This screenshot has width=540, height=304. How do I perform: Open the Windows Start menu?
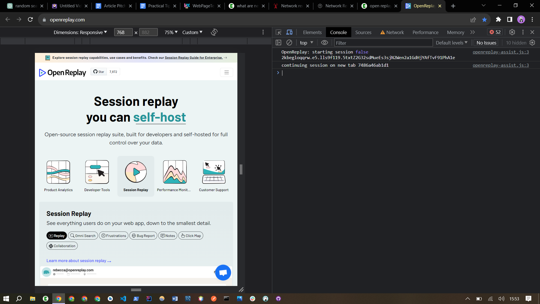click(x=6, y=299)
